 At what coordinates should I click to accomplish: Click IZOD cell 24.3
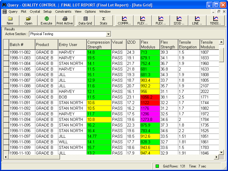pyautogui.click(x=133, y=52)
